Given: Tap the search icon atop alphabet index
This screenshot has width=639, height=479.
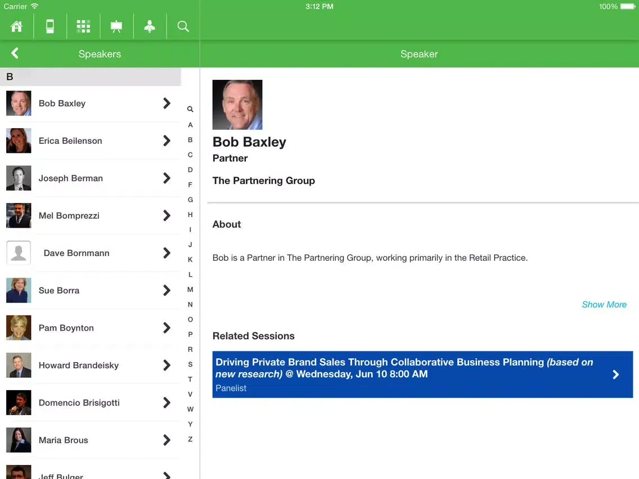Looking at the screenshot, I should click(x=190, y=109).
